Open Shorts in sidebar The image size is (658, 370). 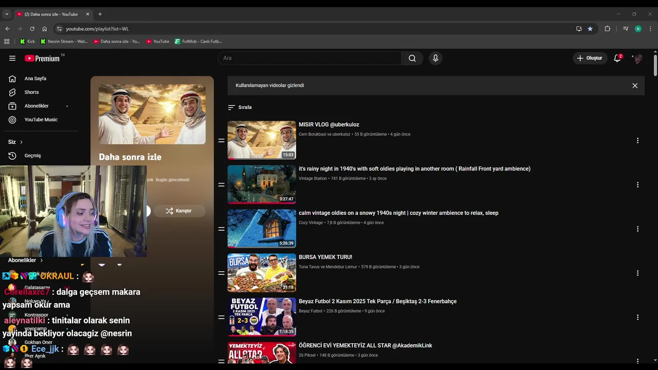pyautogui.click(x=32, y=92)
